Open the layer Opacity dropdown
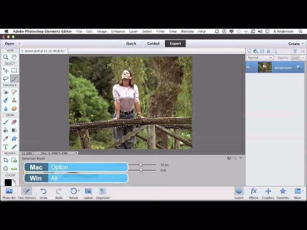The width and height of the screenshot is (307, 230). [x=303, y=57]
